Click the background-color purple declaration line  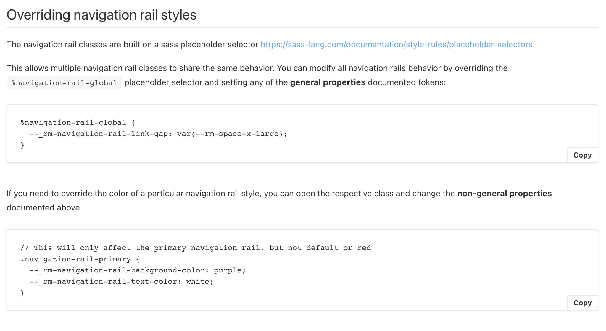click(x=137, y=270)
